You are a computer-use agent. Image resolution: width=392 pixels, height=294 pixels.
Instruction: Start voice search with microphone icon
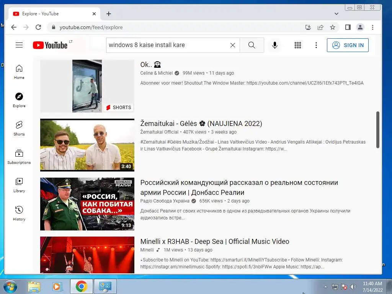tap(275, 45)
